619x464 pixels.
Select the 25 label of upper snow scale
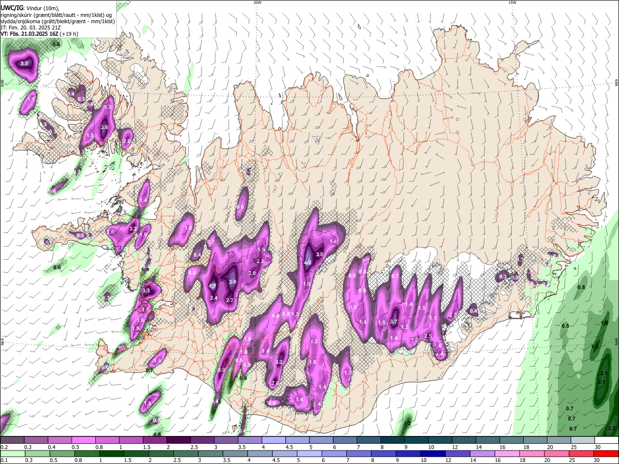pyautogui.click(x=574, y=447)
